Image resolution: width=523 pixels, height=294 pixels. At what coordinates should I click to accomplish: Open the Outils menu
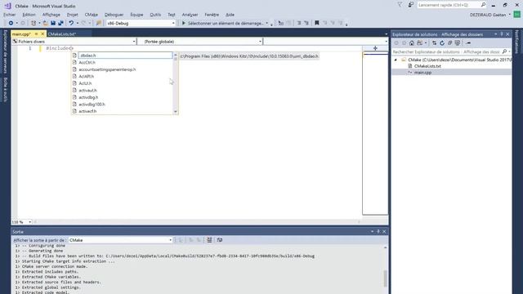(x=155, y=15)
